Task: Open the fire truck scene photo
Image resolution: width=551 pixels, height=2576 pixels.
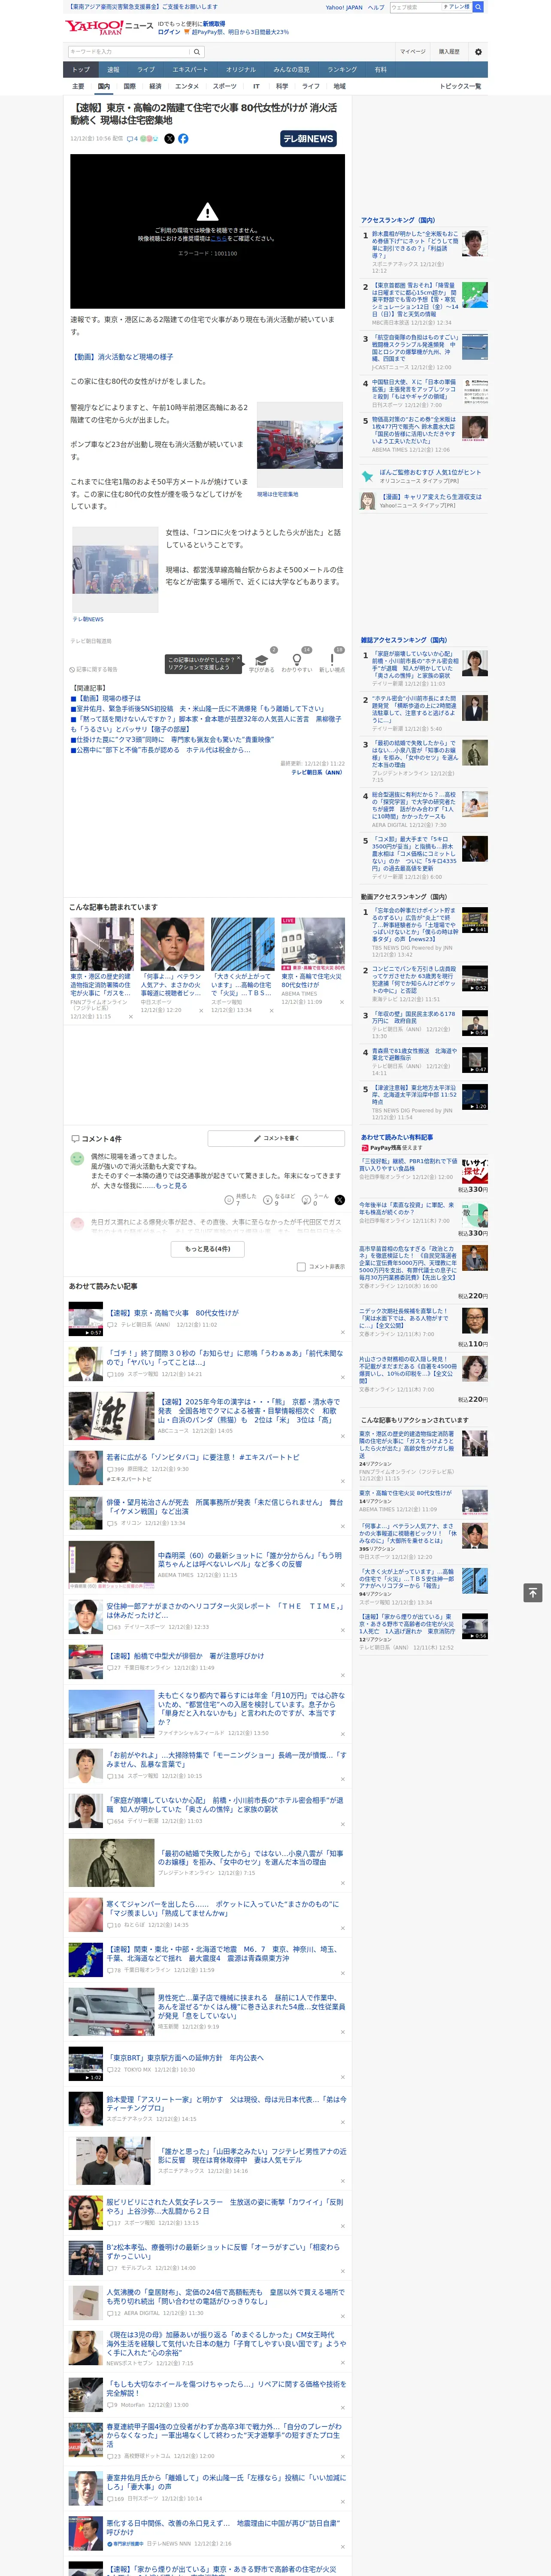Action: pyautogui.click(x=299, y=445)
